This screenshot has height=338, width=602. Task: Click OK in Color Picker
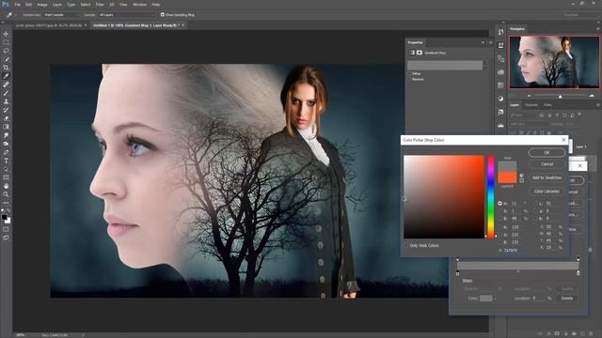point(547,152)
